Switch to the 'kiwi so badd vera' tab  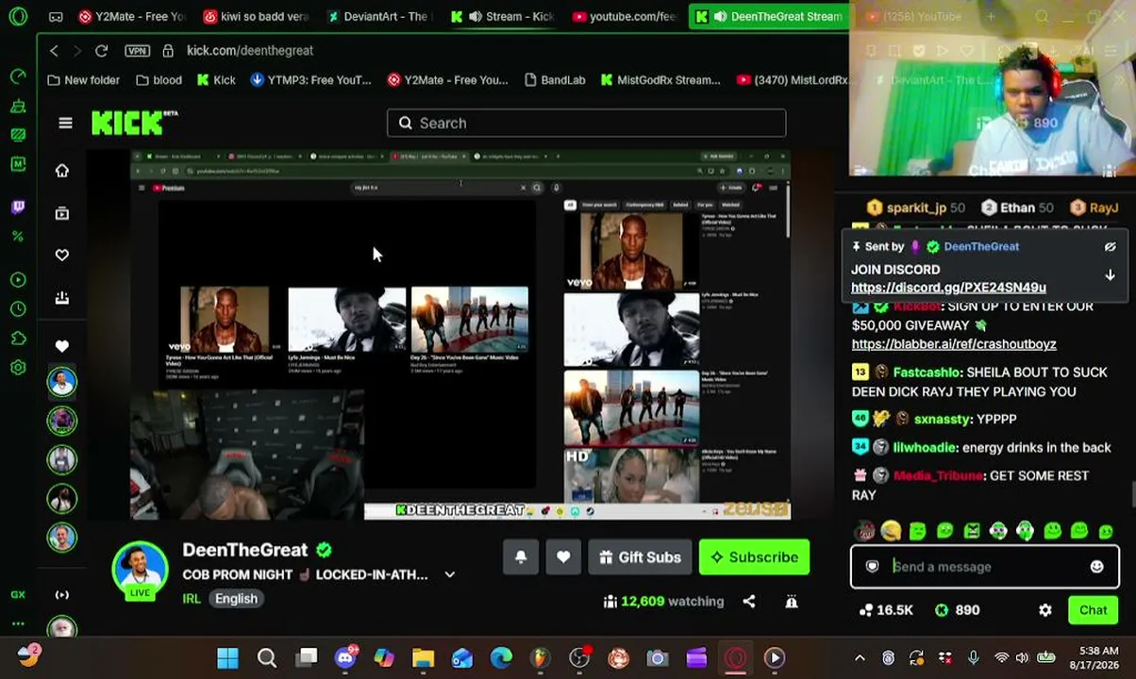[x=257, y=16]
